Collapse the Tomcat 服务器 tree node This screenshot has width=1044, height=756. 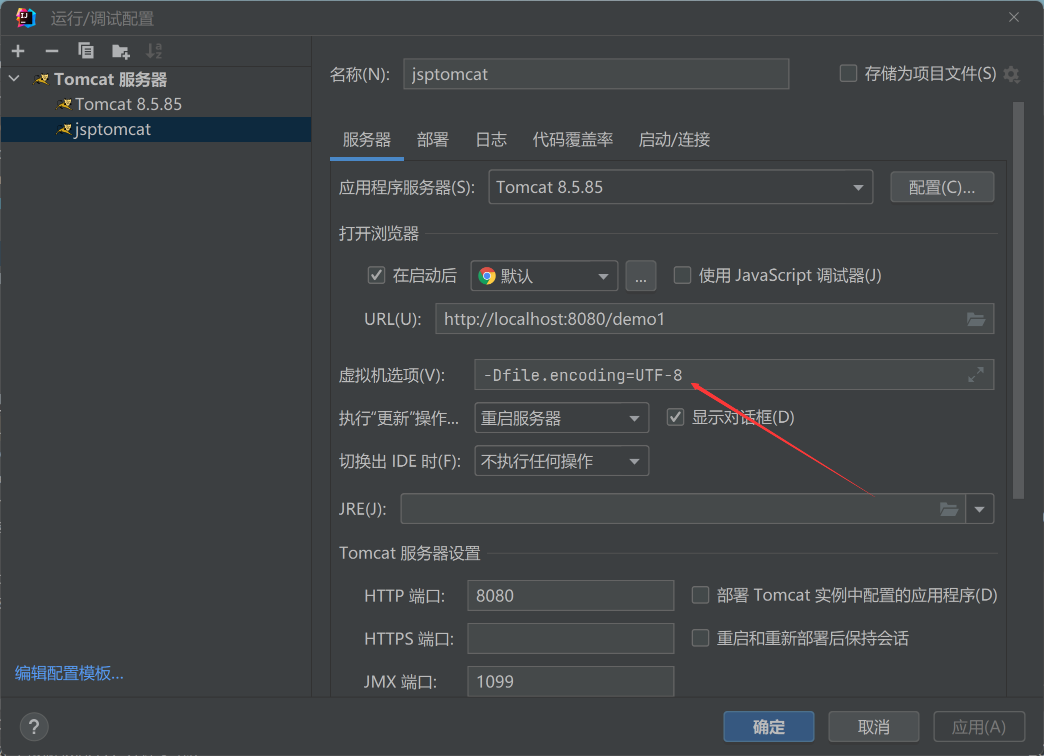[14, 78]
